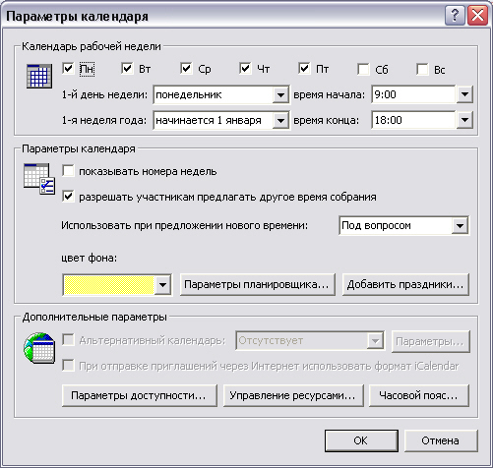Click the globe calendar icon in additional parameters
The image size is (493, 468).
pyautogui.click(x=39, y=348)
